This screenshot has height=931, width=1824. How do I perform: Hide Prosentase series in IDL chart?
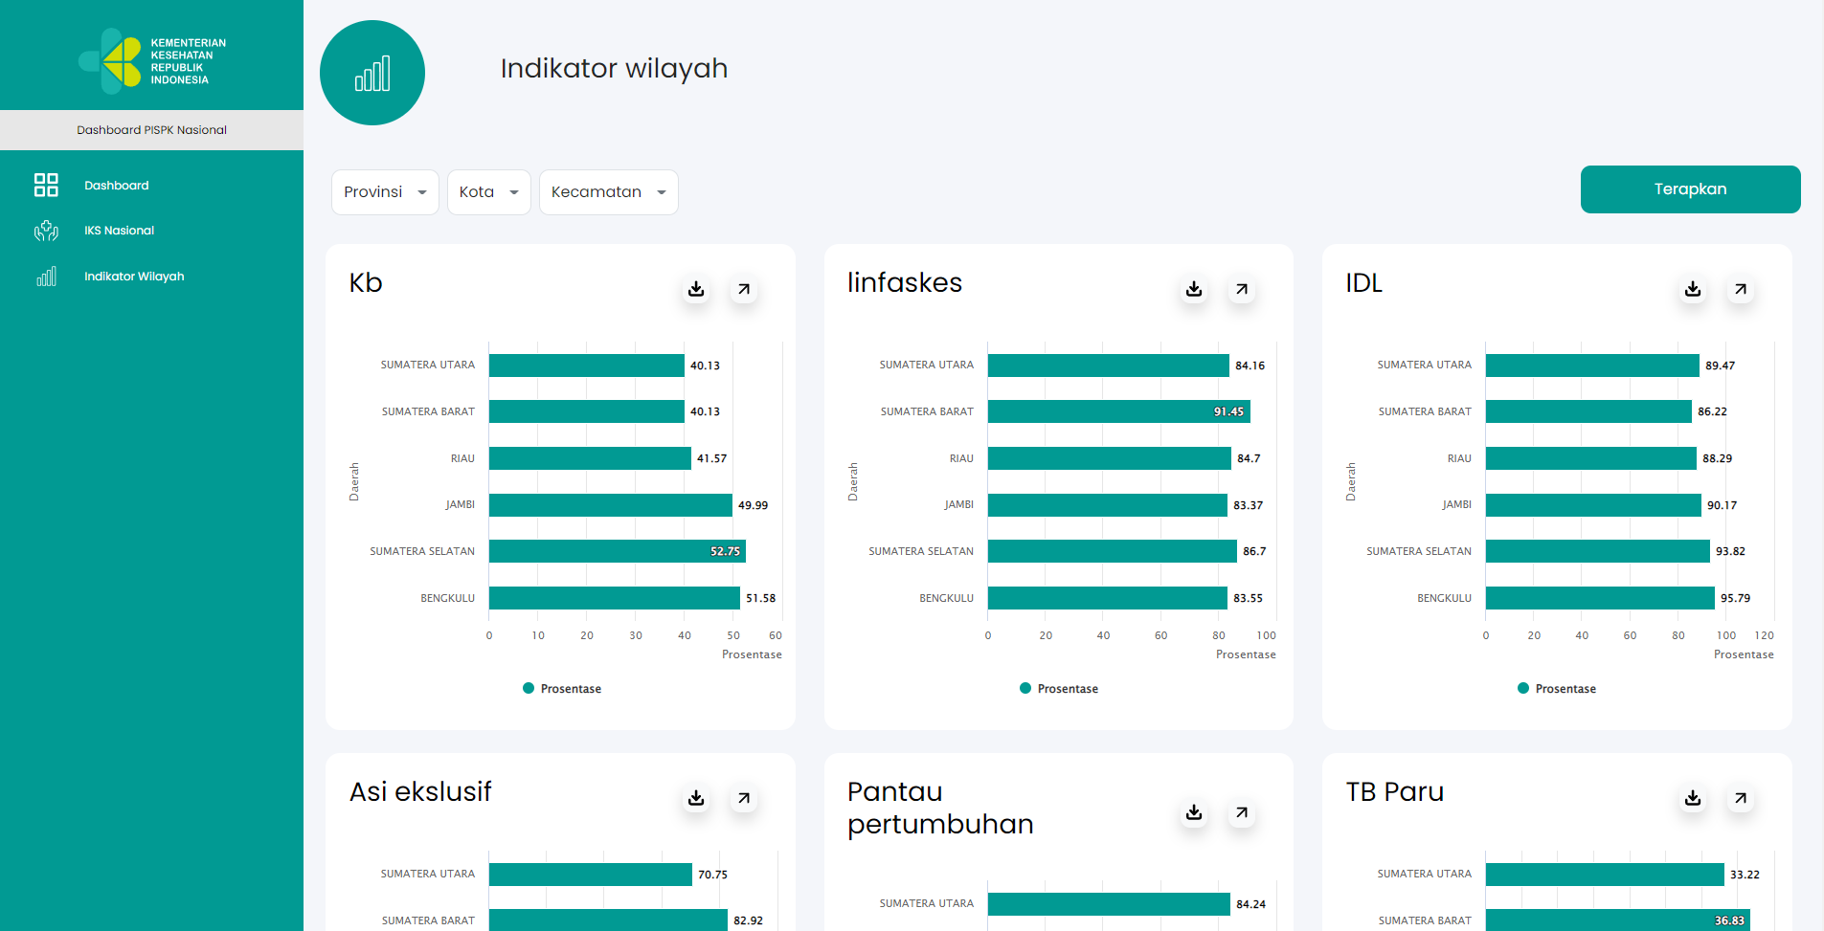tap(1557, 689)
